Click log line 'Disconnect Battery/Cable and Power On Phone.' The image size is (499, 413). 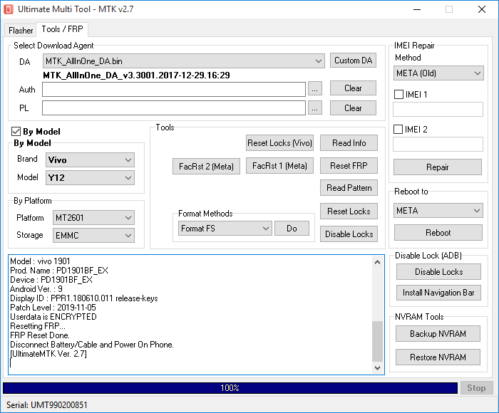click(92, 345)
